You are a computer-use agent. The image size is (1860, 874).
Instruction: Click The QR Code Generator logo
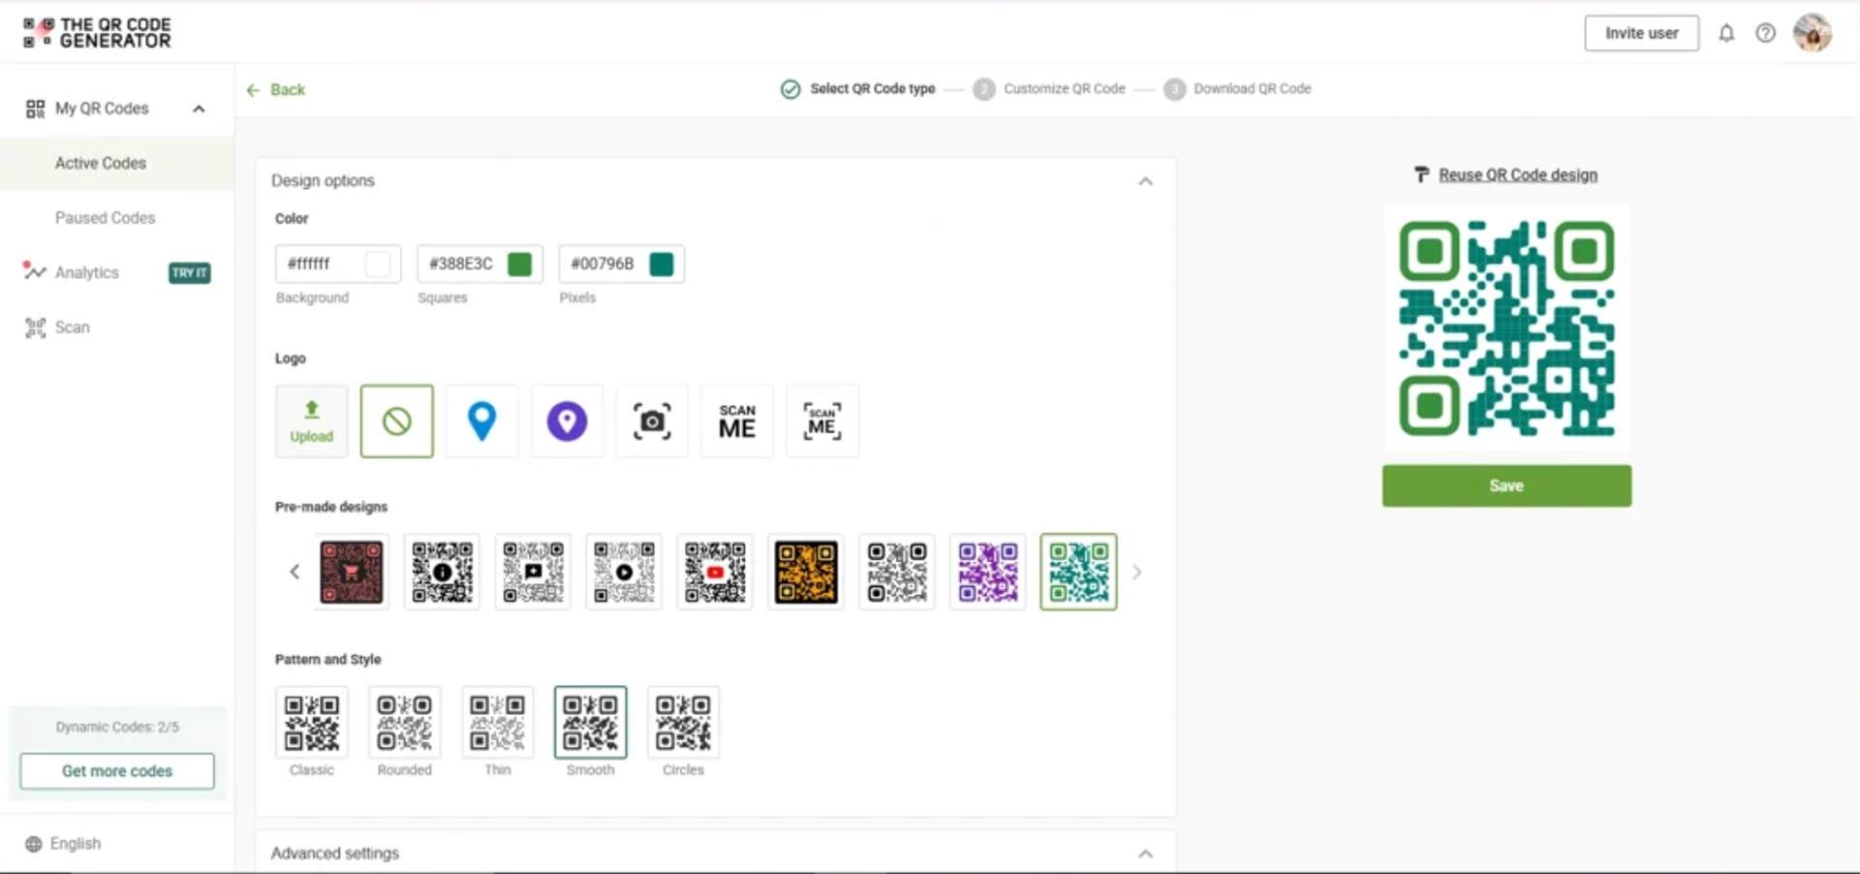pyautogui.click(x=97, y=33)
